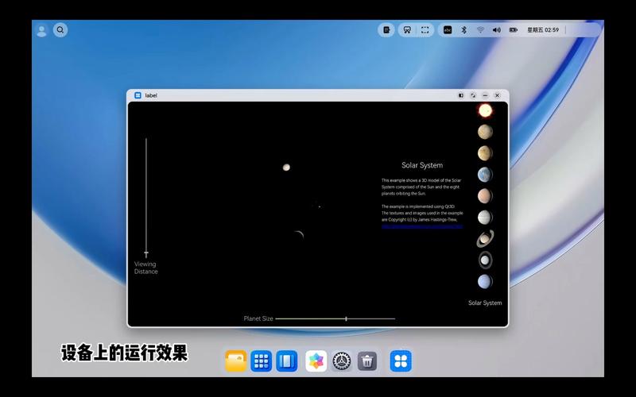Select the ringed Saturn planet button
The width and height of the screenshot is (636, 397).
point(485,239)
